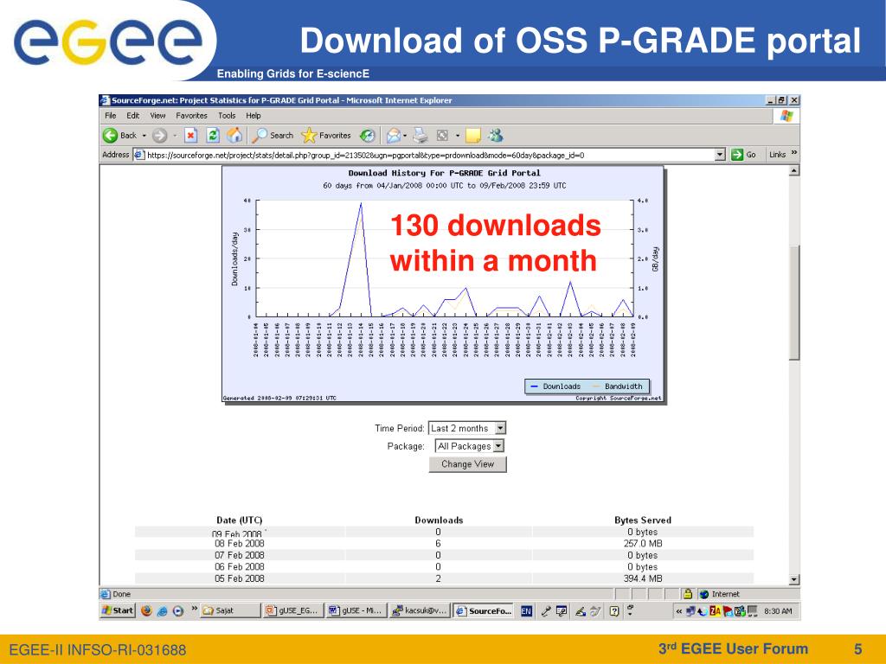886x664 pixels.
Task: Open the Forward history dropdown arrow
Action: [x=175, y=136]
